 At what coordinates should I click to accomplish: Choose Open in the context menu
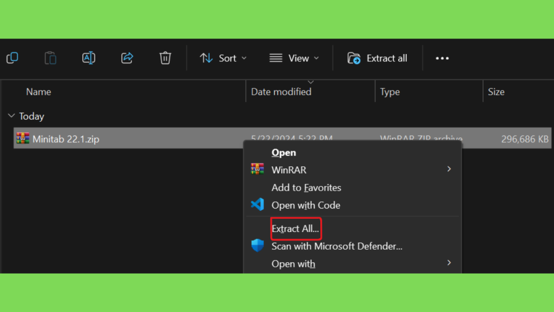click(x=284, y=153)
